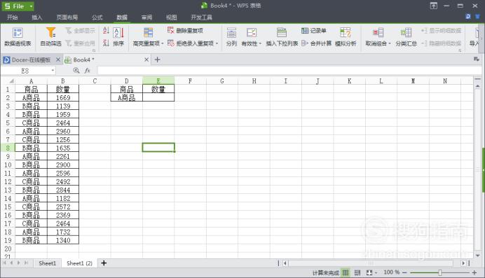Close the Docer-在线模板 tab

58,60
